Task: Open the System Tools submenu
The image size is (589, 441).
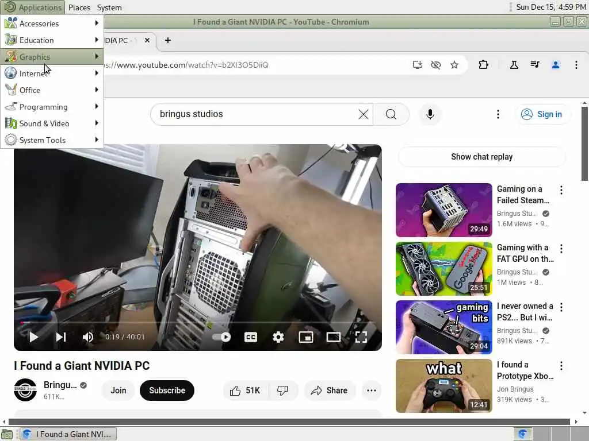Action: coord(52,140)
